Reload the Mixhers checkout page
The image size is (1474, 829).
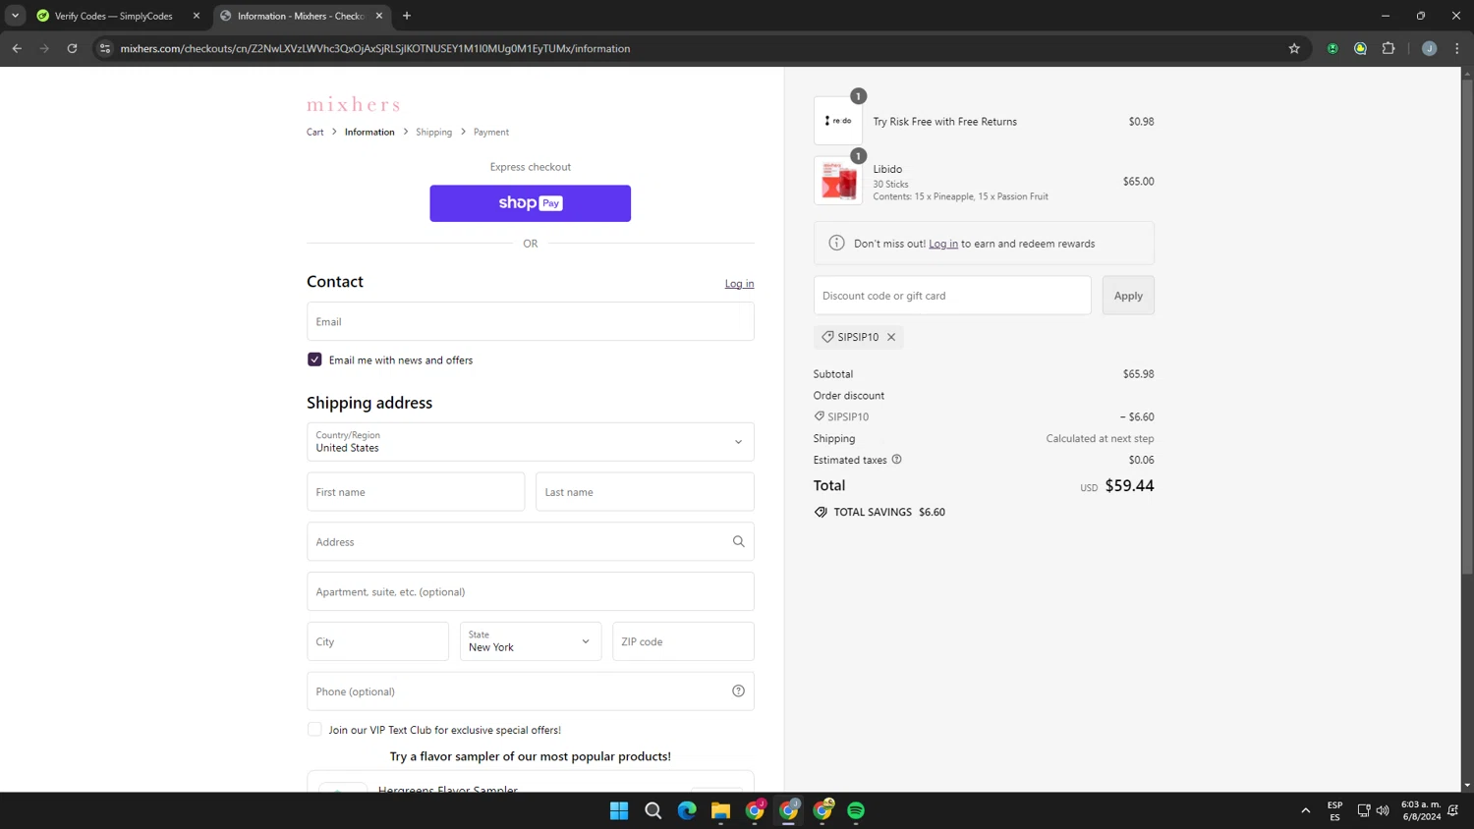72,48
